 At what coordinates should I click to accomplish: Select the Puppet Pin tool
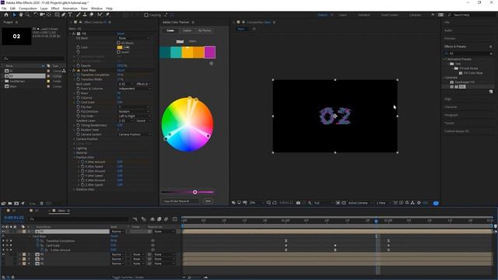coord(107,15)
